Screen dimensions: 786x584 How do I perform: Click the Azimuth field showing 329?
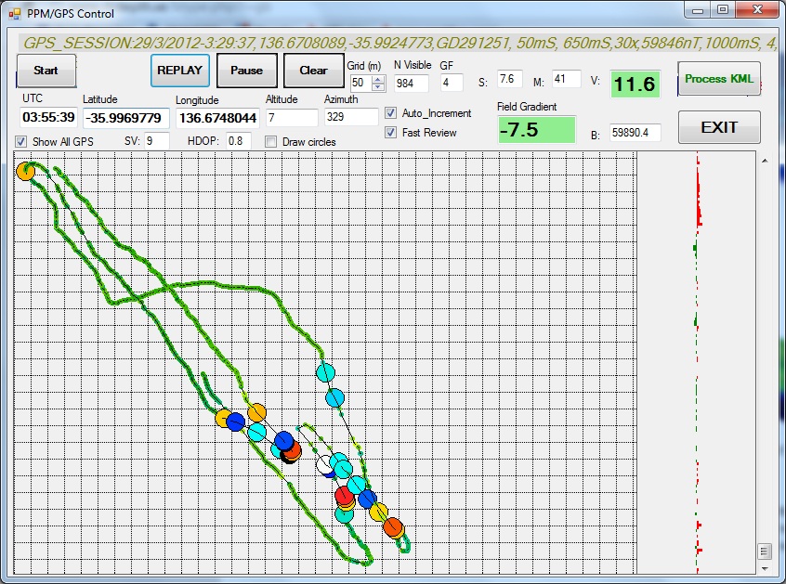pyautogui.click(x=351, y=117)
